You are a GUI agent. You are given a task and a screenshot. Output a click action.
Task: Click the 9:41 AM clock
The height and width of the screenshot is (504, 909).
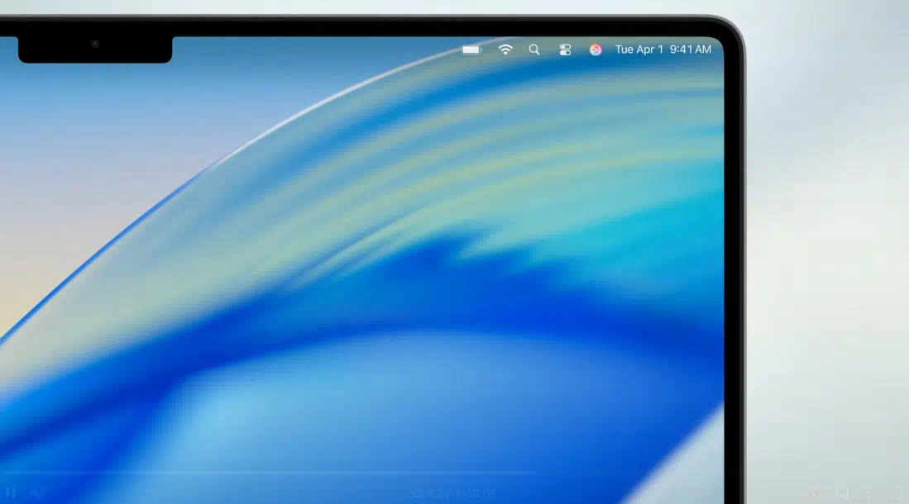(x=691, y=50)
